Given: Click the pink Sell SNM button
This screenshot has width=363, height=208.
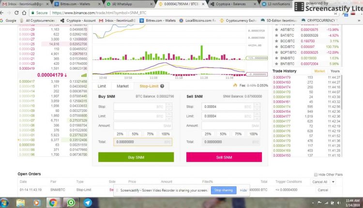Looking at the screenshot, I should pos(224,157).
